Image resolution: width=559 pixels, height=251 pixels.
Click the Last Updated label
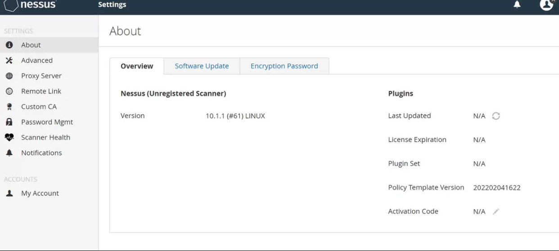coord(410,116)
